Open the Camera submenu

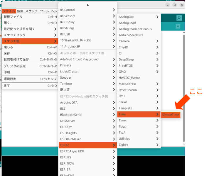139,41
